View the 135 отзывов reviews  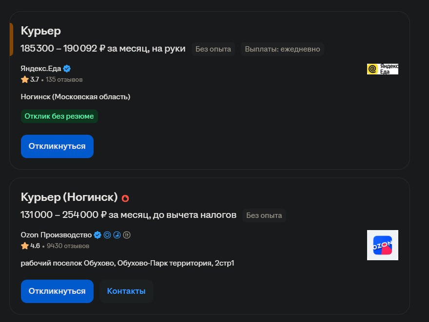(x=64, y=80)
